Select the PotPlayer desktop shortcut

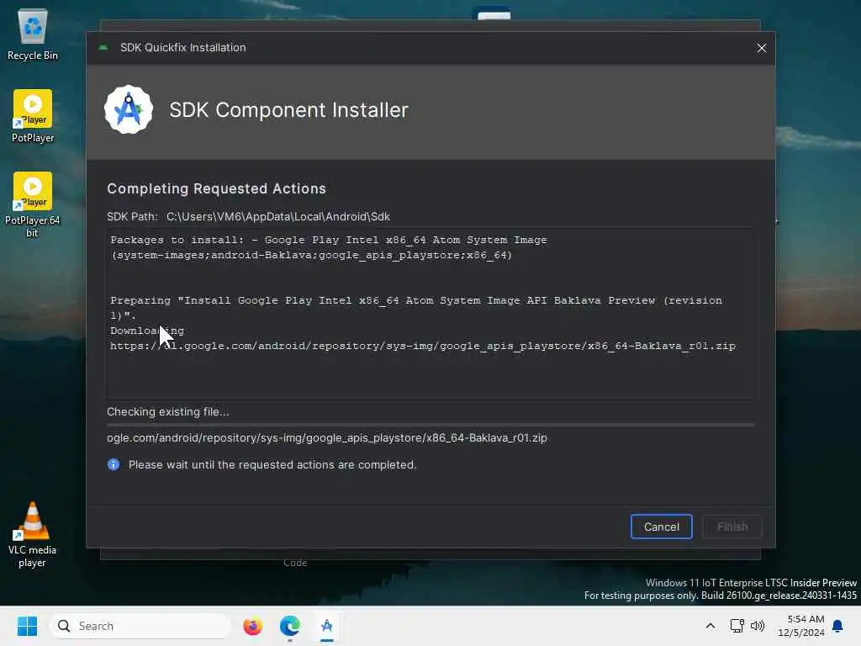(x=33, y=116)
